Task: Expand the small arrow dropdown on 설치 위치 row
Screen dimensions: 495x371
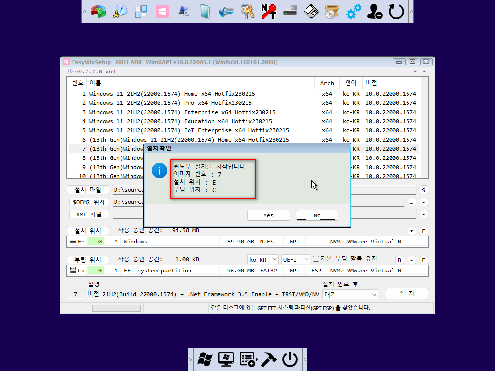Action: (412, 231)
